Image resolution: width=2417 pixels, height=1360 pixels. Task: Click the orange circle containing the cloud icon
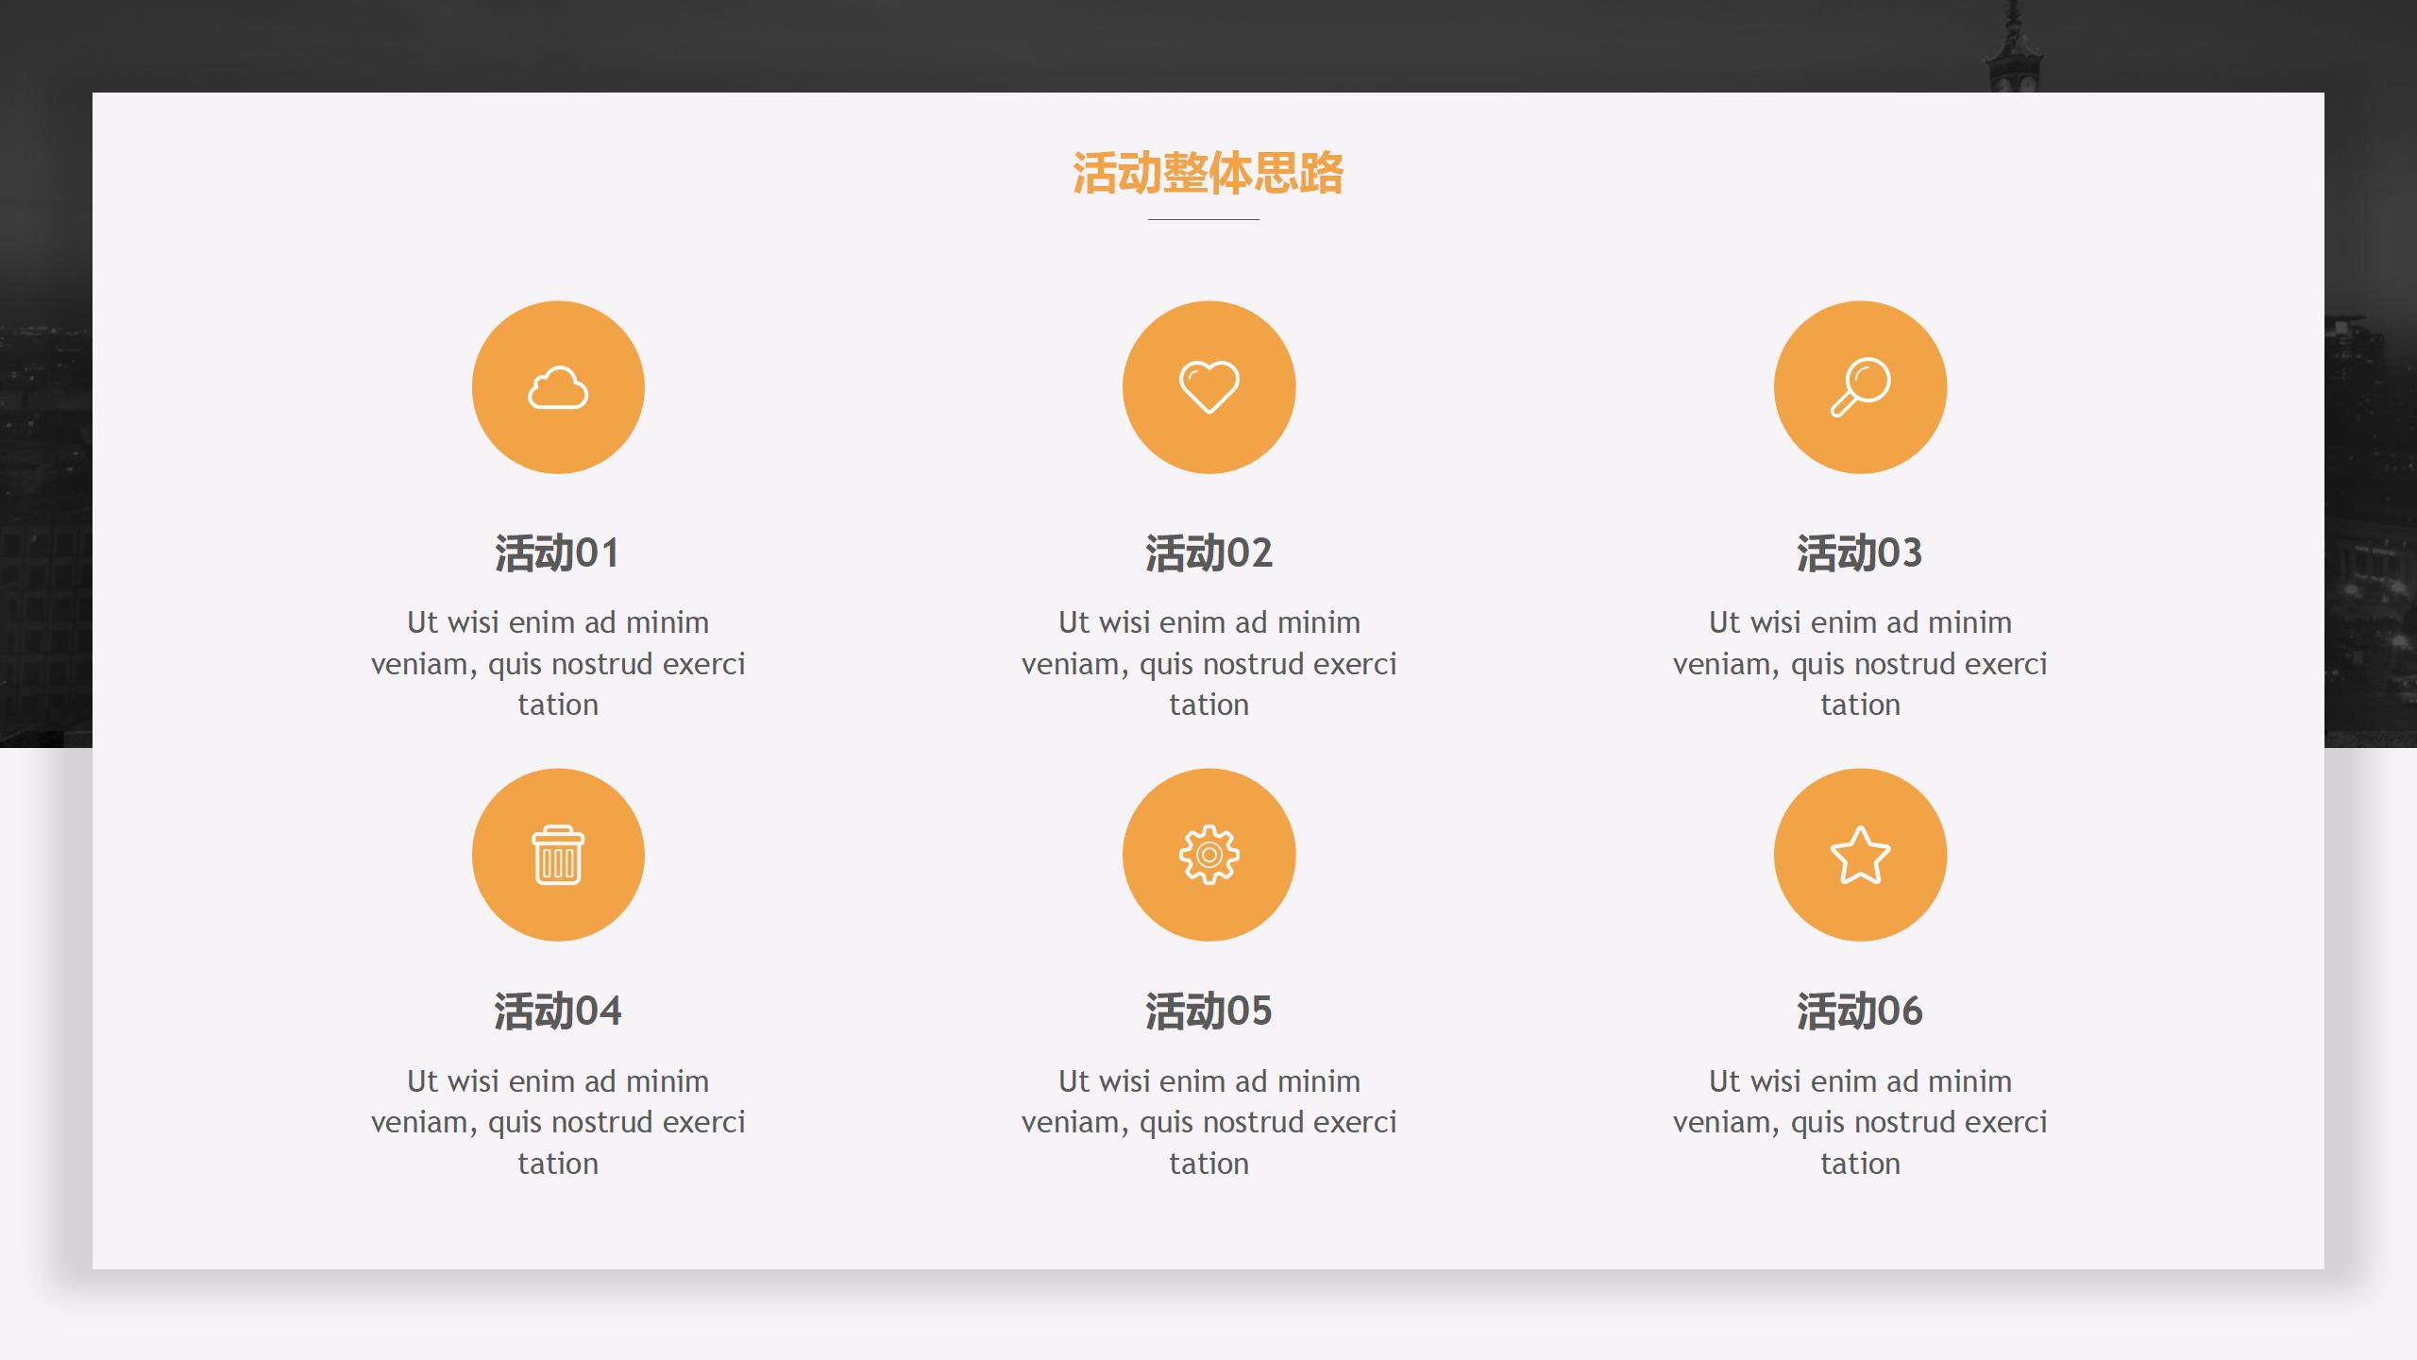pyautogui.click(x=557, y=387)
